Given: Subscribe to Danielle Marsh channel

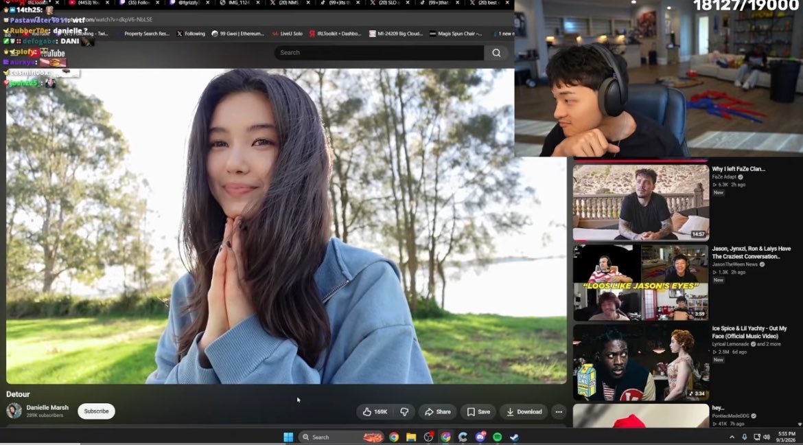Looking at the screenshot, I should coord(96,411).
